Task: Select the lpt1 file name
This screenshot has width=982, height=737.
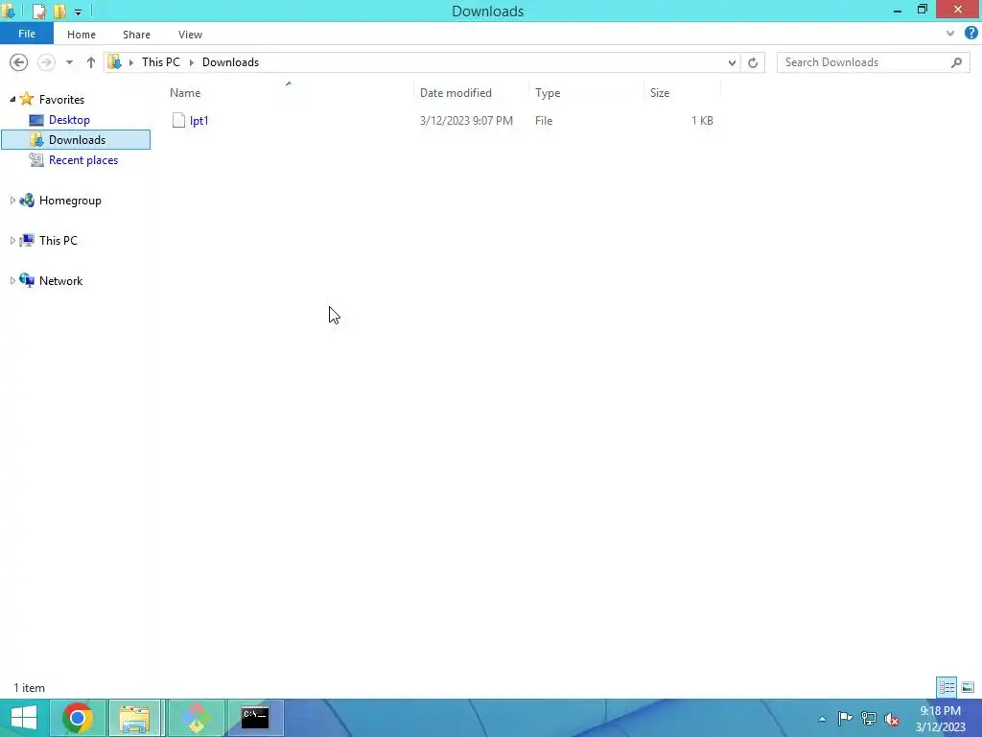Action: pyautogui.click(x=199, y=120)
